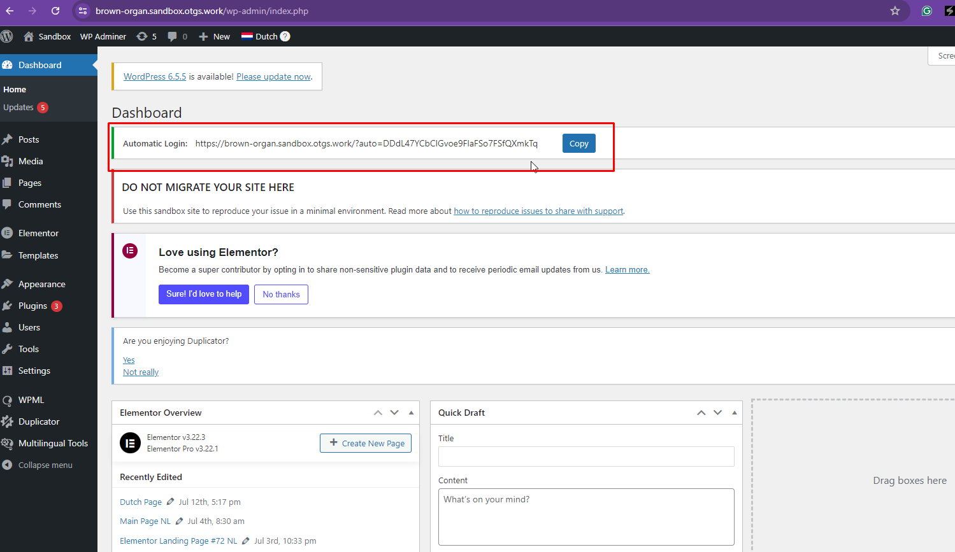The image size is (955, 552).
Task: Edit Main Page NL pencil icon
Action: (179, 521)
